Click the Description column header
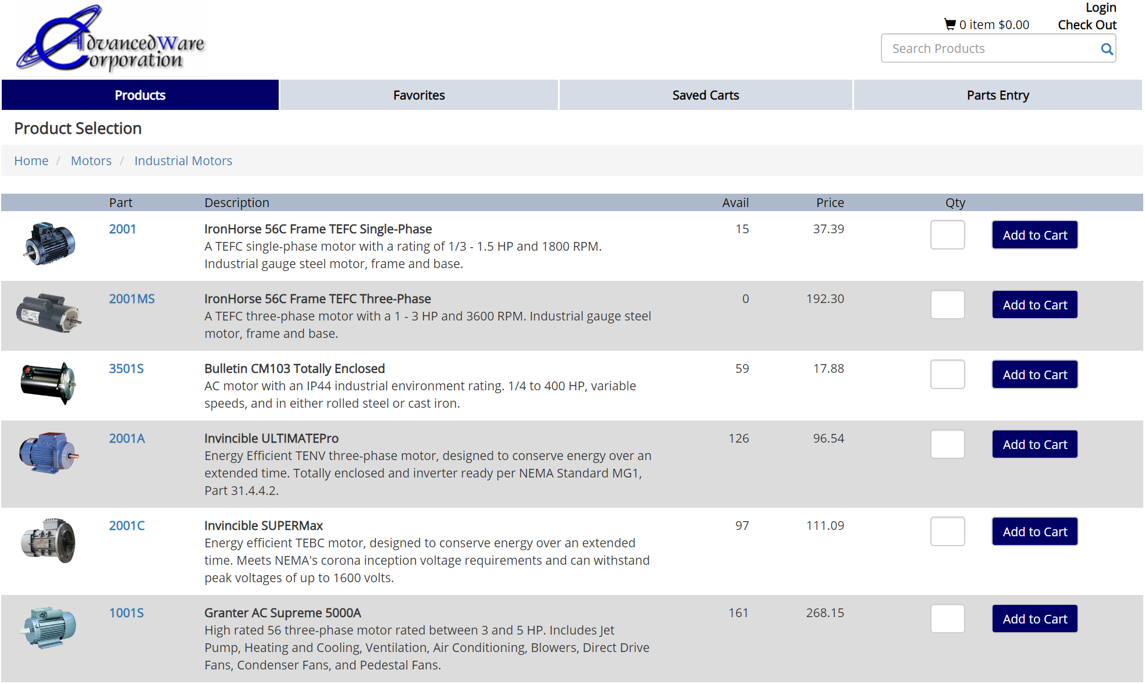This screenshot has height=684, width=1145. pyautogui.click(x=237, y=203)
